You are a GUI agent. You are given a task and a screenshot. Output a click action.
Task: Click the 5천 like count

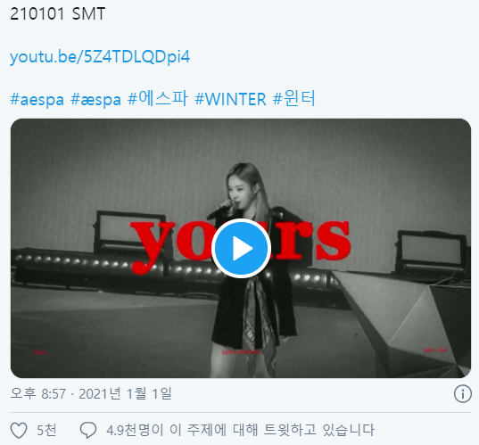tap(46, 430)
